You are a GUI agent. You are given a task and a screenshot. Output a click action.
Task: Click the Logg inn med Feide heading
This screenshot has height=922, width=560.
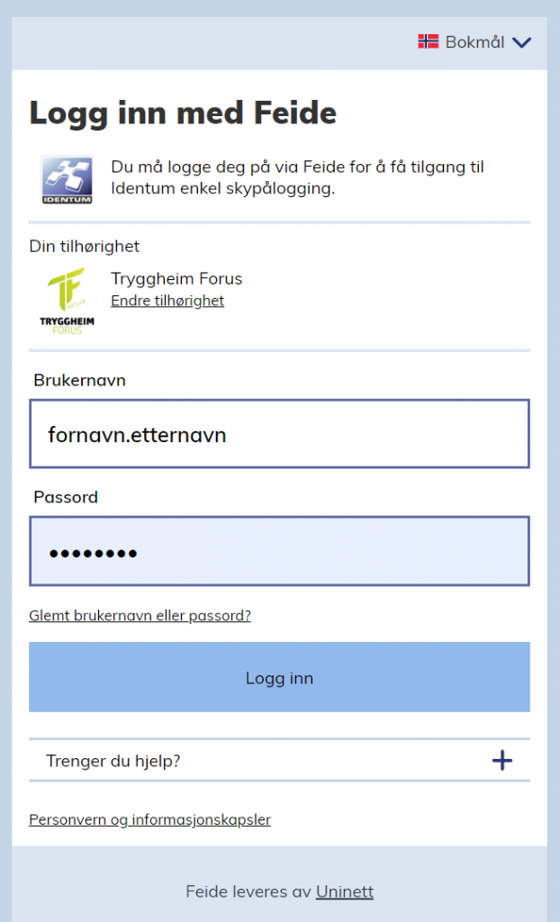click(x=183, y=113)
